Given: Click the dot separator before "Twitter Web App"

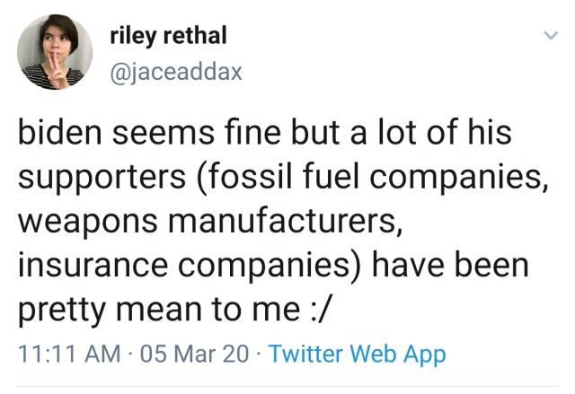Looking at the screenshot, I should (259, 355).
